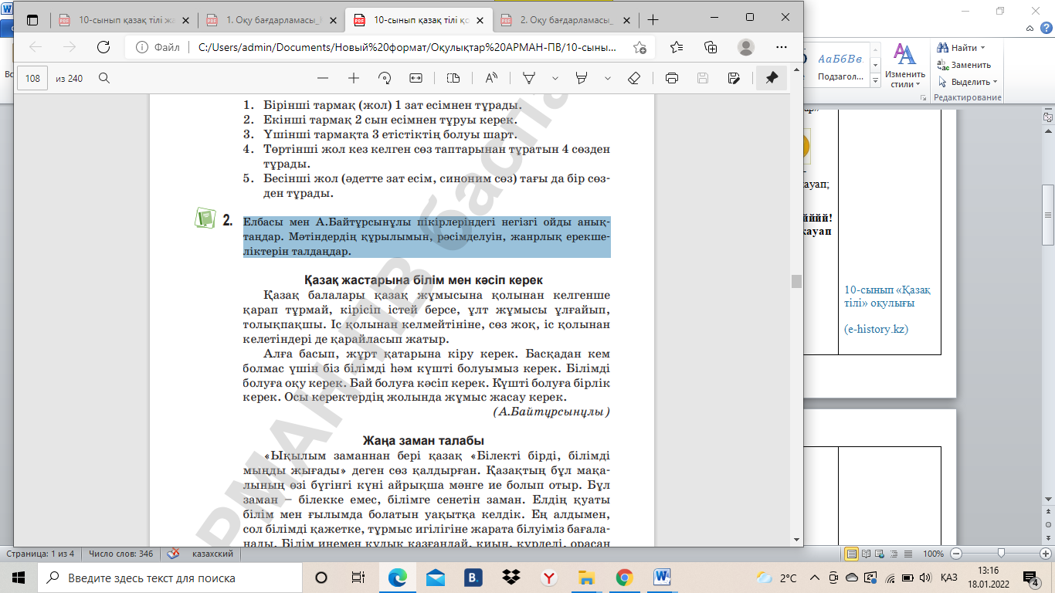Unpin the PDF toolbar
Image resolution: width=1055 pixels, height=593 pixels.
(x=772, y=78)
